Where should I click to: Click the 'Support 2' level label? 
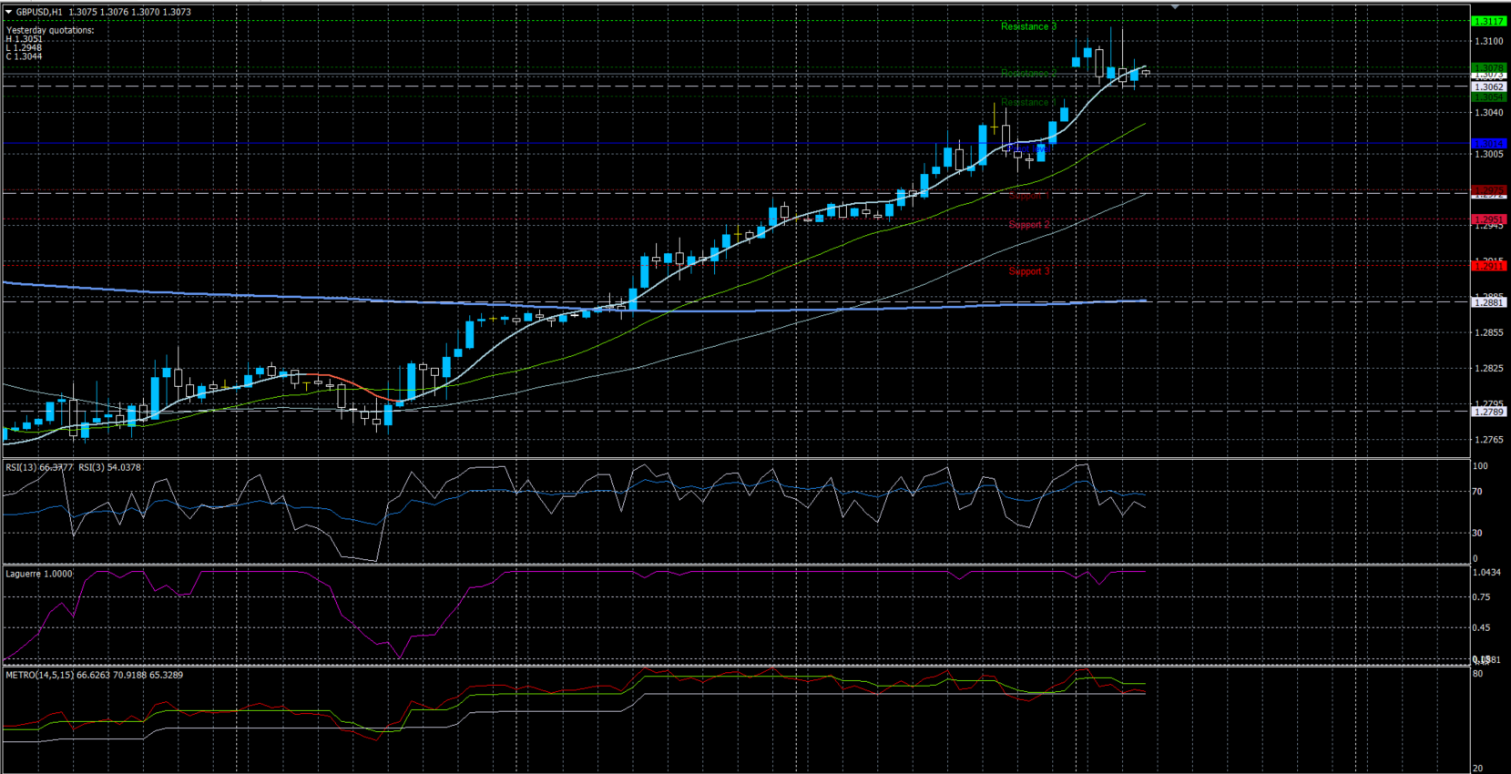(x=1029, y=224)
